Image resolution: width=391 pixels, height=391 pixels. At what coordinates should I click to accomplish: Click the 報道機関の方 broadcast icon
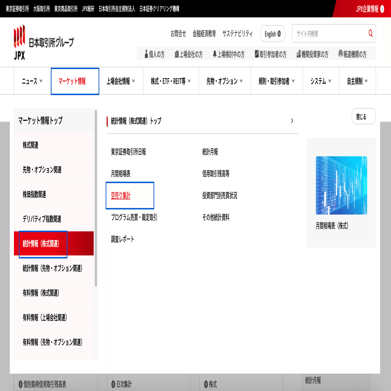[x=340, y=53]
